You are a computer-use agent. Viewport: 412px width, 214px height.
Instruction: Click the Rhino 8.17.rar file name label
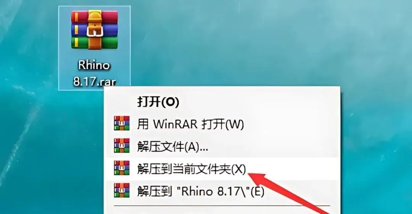(94, 73)
